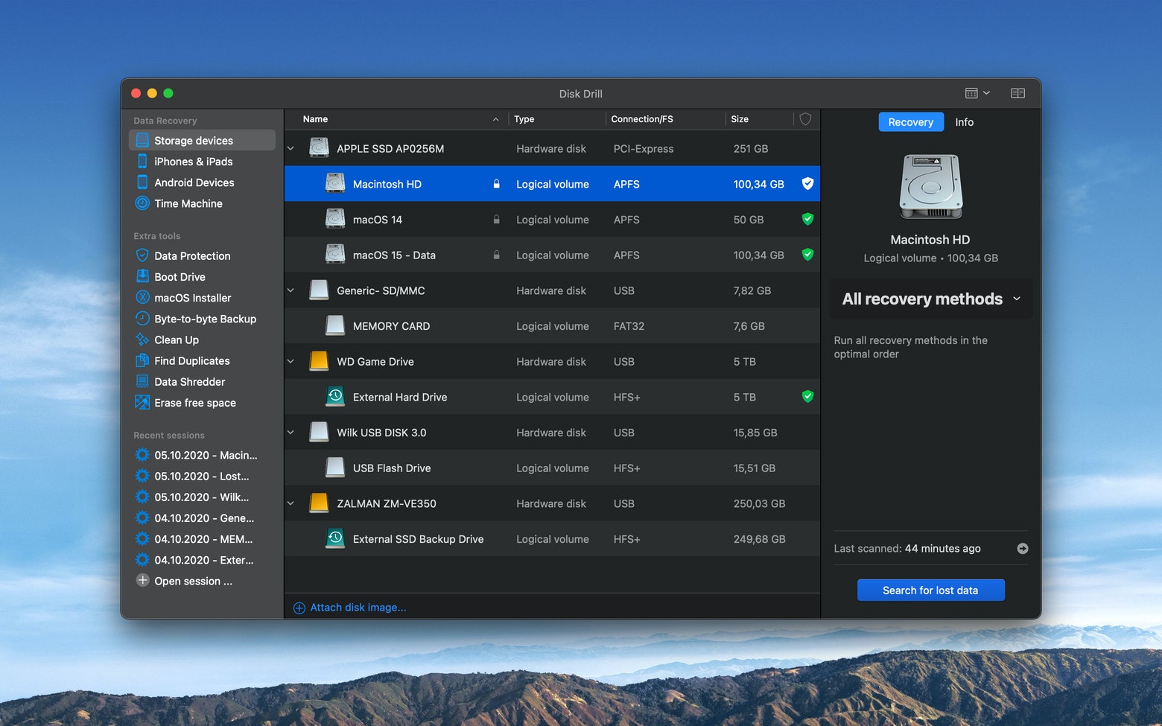Click lock icon on macOS 14 row
This screenshot has height=726, width=1162.
(x=497, y=220)
